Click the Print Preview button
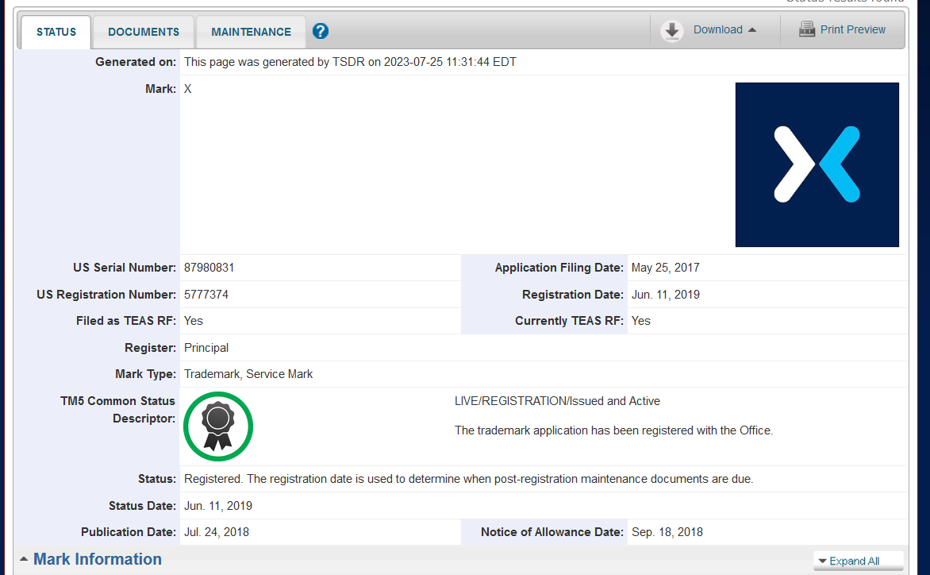 pyautogui.click(x=843, y=29)
